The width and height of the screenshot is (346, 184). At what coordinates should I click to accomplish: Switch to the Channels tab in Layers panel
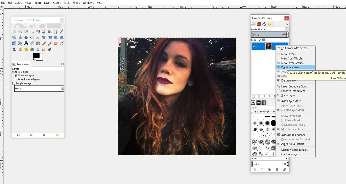(259, 24)
